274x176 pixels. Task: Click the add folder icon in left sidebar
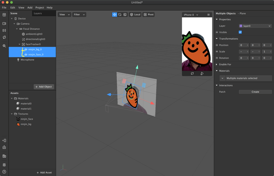pyautogui.click(x=4, y=156)
